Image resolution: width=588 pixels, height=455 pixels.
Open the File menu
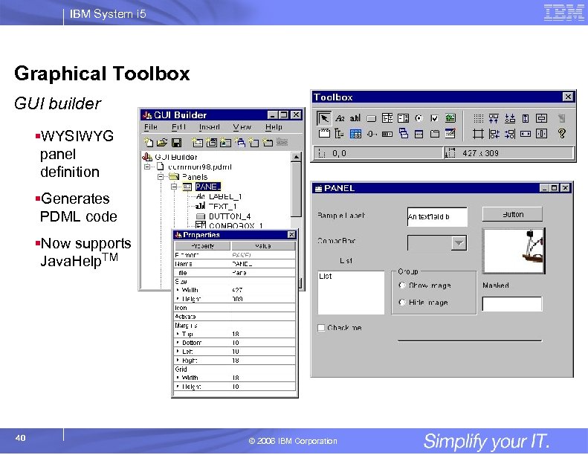[151, 127]
